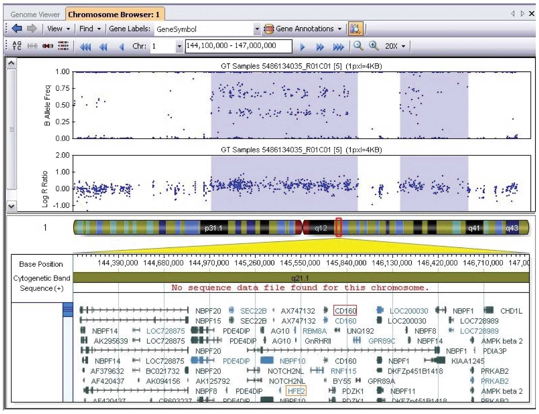Open the Gene Labels GeneSymbol dropdown

coord(257,29)
